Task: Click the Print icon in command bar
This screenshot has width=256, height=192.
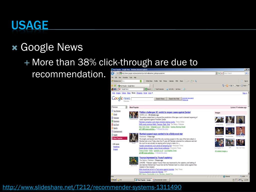Action: tap(231, 85)
